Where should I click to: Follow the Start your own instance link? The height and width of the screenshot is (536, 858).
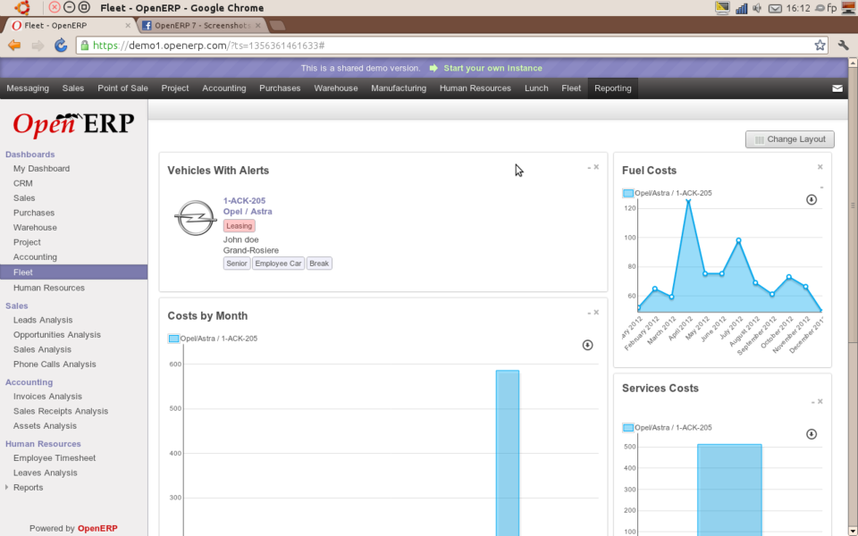point(493,68)
